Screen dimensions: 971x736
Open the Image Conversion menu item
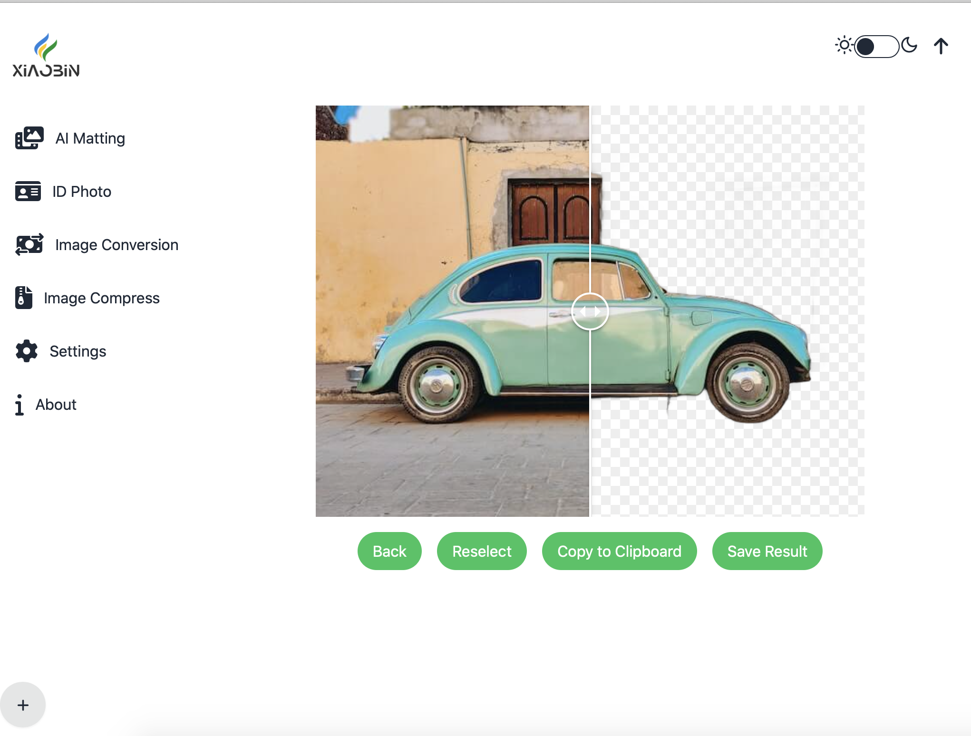(117, 244)
